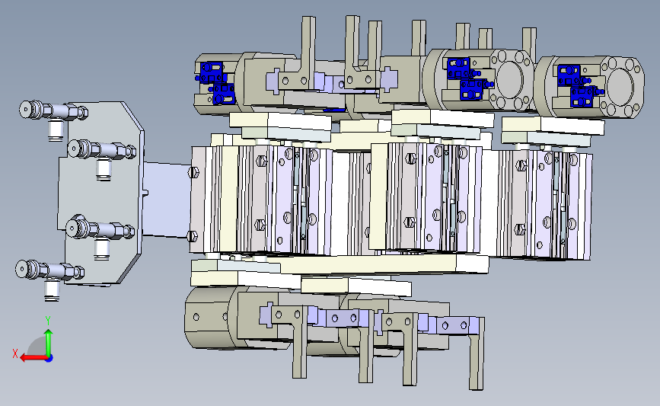Click the green Y axis arrow on triad
This screenshot has width=660, height=406.
coord(49,341)
